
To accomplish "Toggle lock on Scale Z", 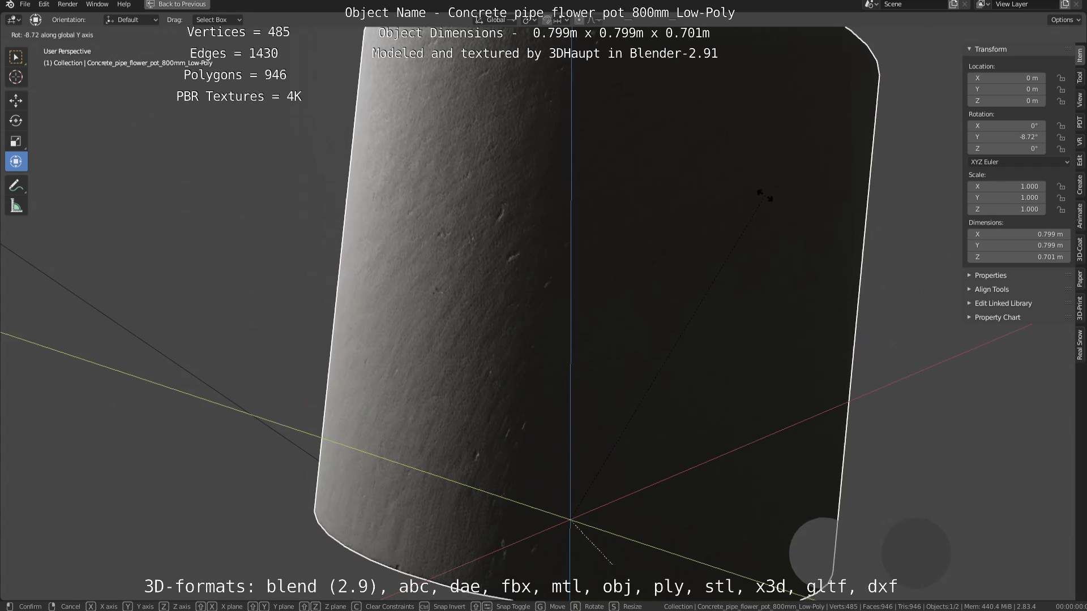I will (1061, 209).
